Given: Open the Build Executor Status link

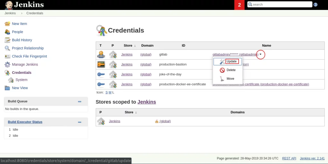Looking at the screenshot, I should pyautogui.click(x=25, y=122).
